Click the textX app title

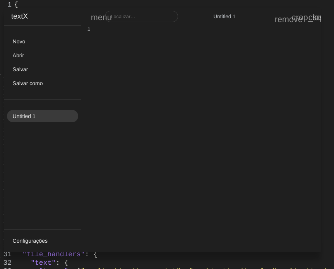(19, 16)
